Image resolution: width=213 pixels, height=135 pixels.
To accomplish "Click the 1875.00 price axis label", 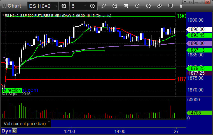I will pos(195,78).
